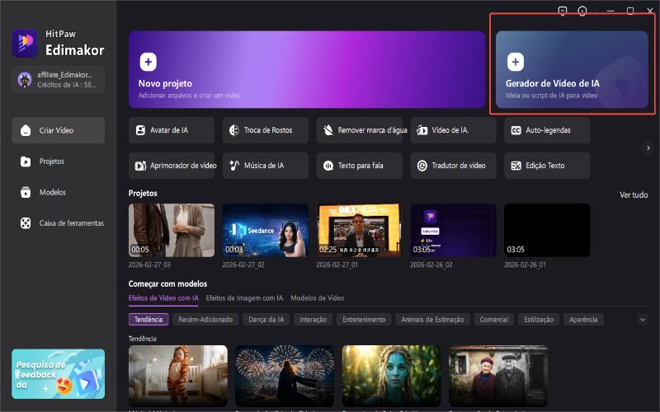Open black project thumbnail 2026-02-26_01

pos(547,231)
